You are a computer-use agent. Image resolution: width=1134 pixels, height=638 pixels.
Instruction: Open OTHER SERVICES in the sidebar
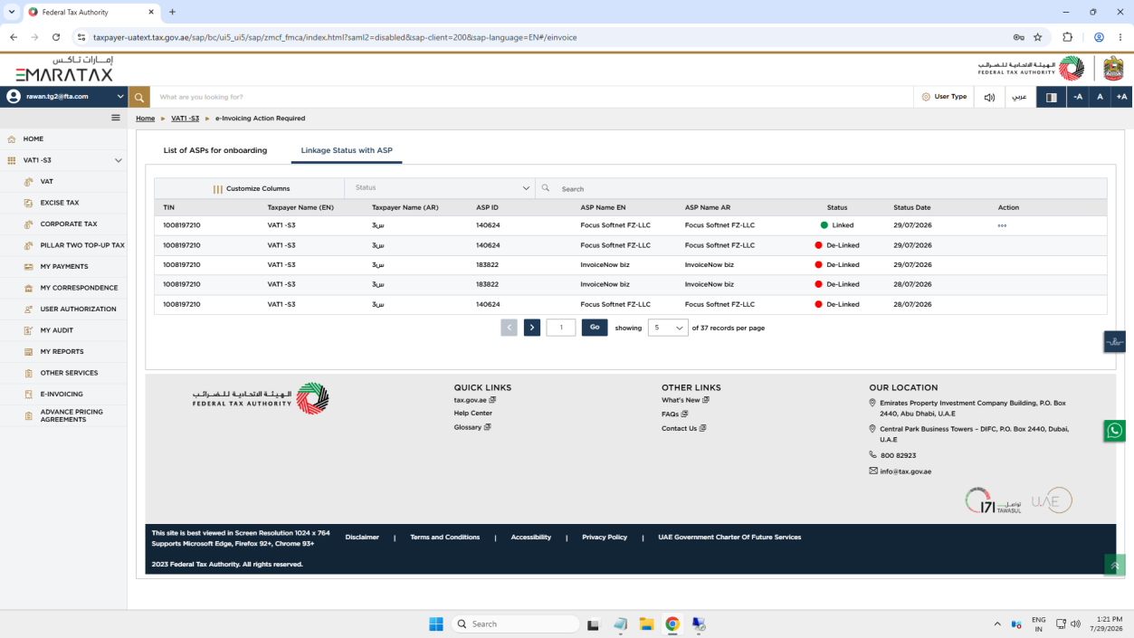point(69,373)
